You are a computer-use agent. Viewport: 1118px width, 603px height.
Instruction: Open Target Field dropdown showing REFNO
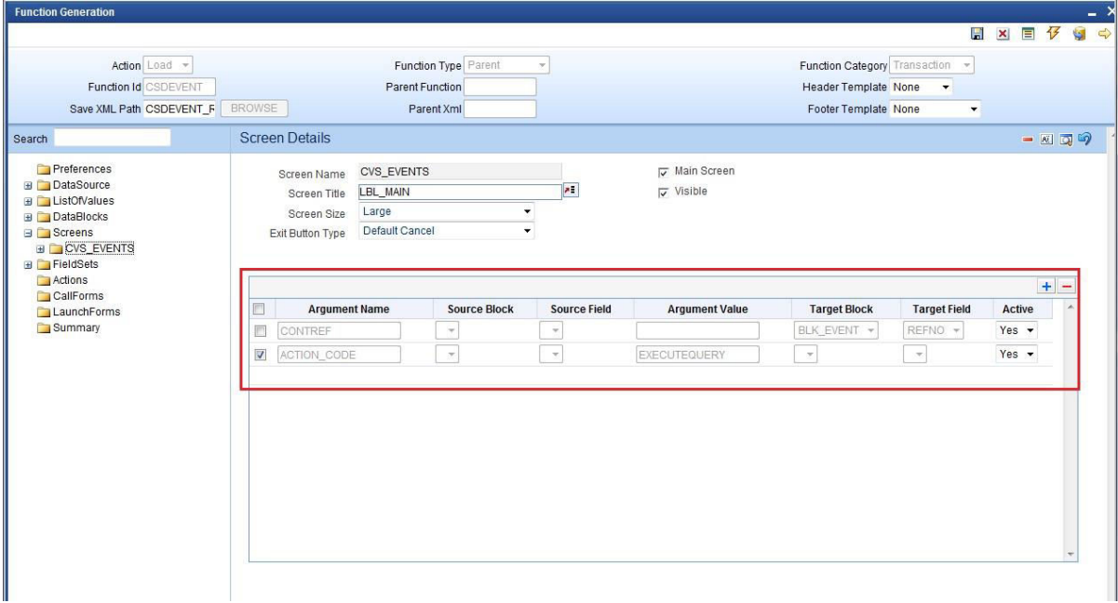tap(933, 330)
